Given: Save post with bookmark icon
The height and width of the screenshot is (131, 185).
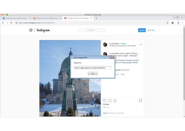Looking at the screenshot, I should 141,101.
